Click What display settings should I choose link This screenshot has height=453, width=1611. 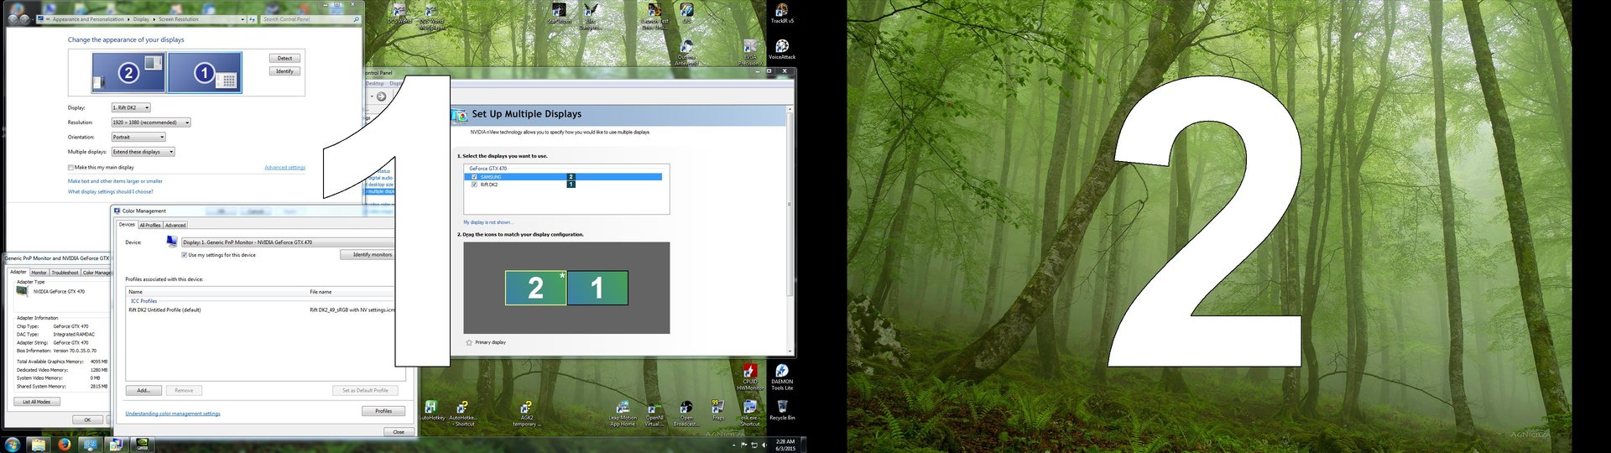click(x=111, y=191)
